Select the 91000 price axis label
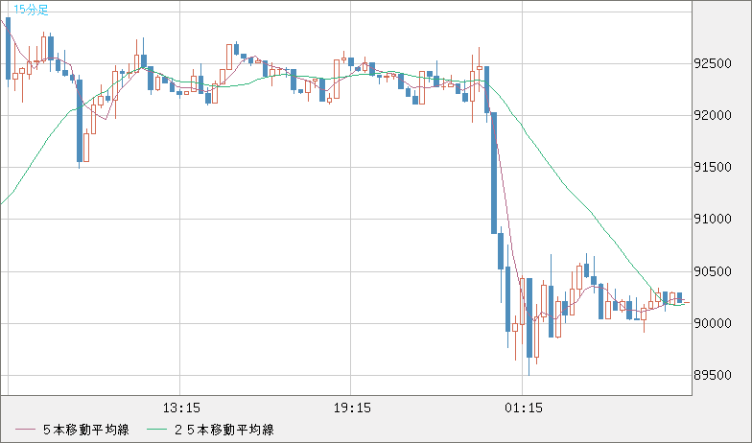Viewport: 752px width, 443px height. [x=712, y=220]
